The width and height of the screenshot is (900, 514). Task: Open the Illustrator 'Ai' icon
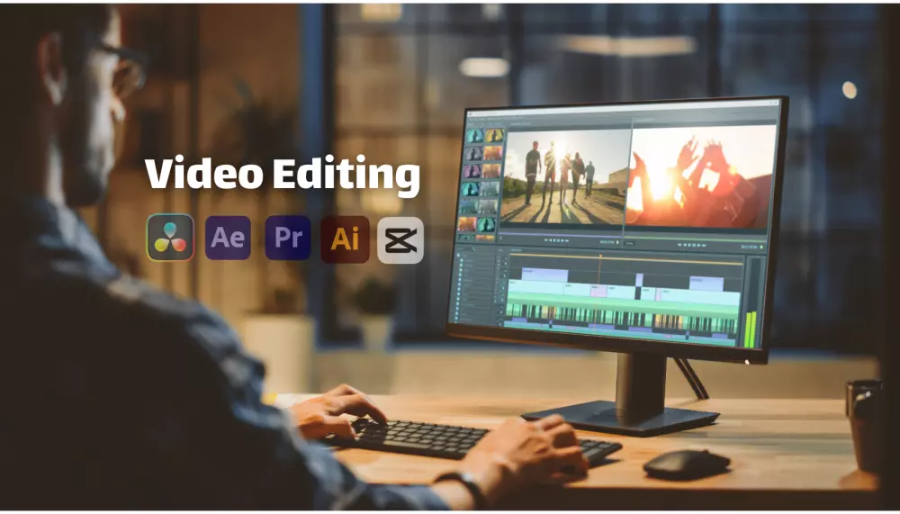pos(345,239)
